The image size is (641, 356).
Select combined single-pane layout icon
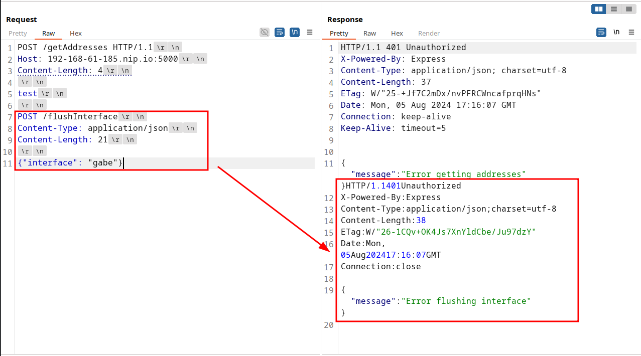coord(628,9)
